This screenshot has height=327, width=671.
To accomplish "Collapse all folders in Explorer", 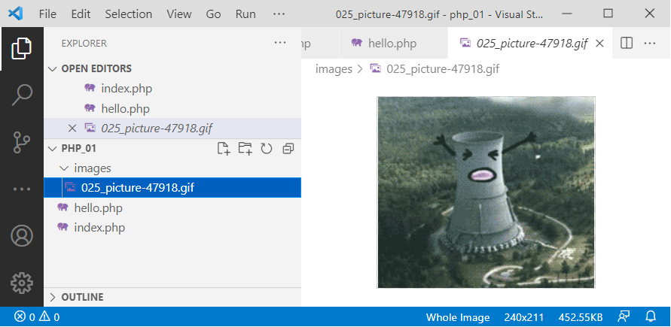I will tap(288, 149).
